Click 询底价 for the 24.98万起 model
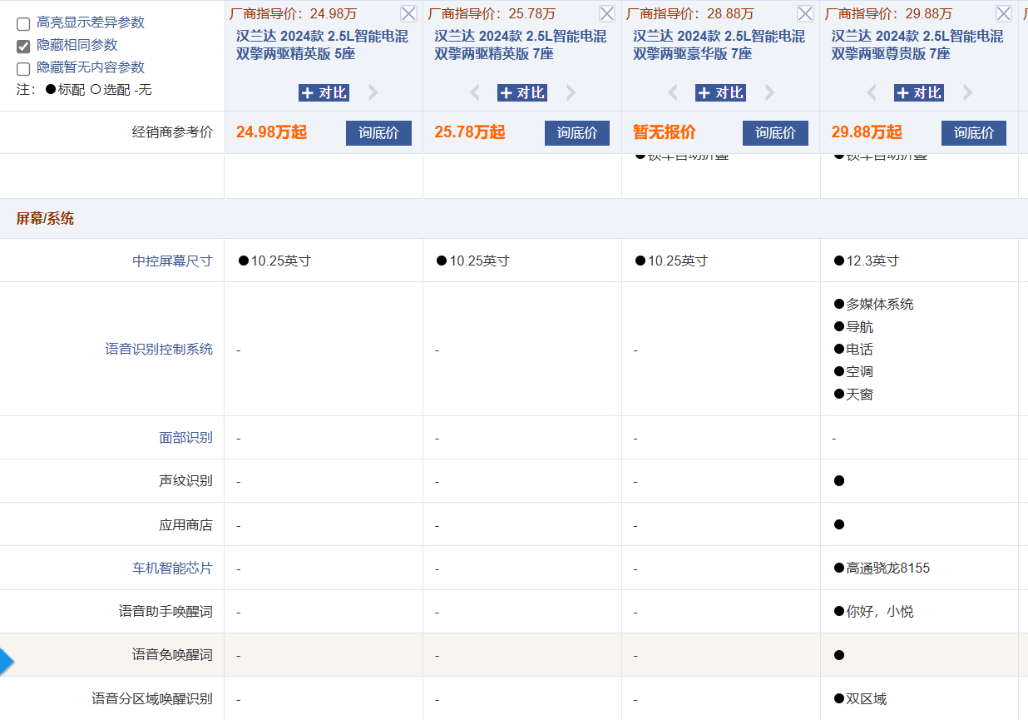 coord(378,132)
